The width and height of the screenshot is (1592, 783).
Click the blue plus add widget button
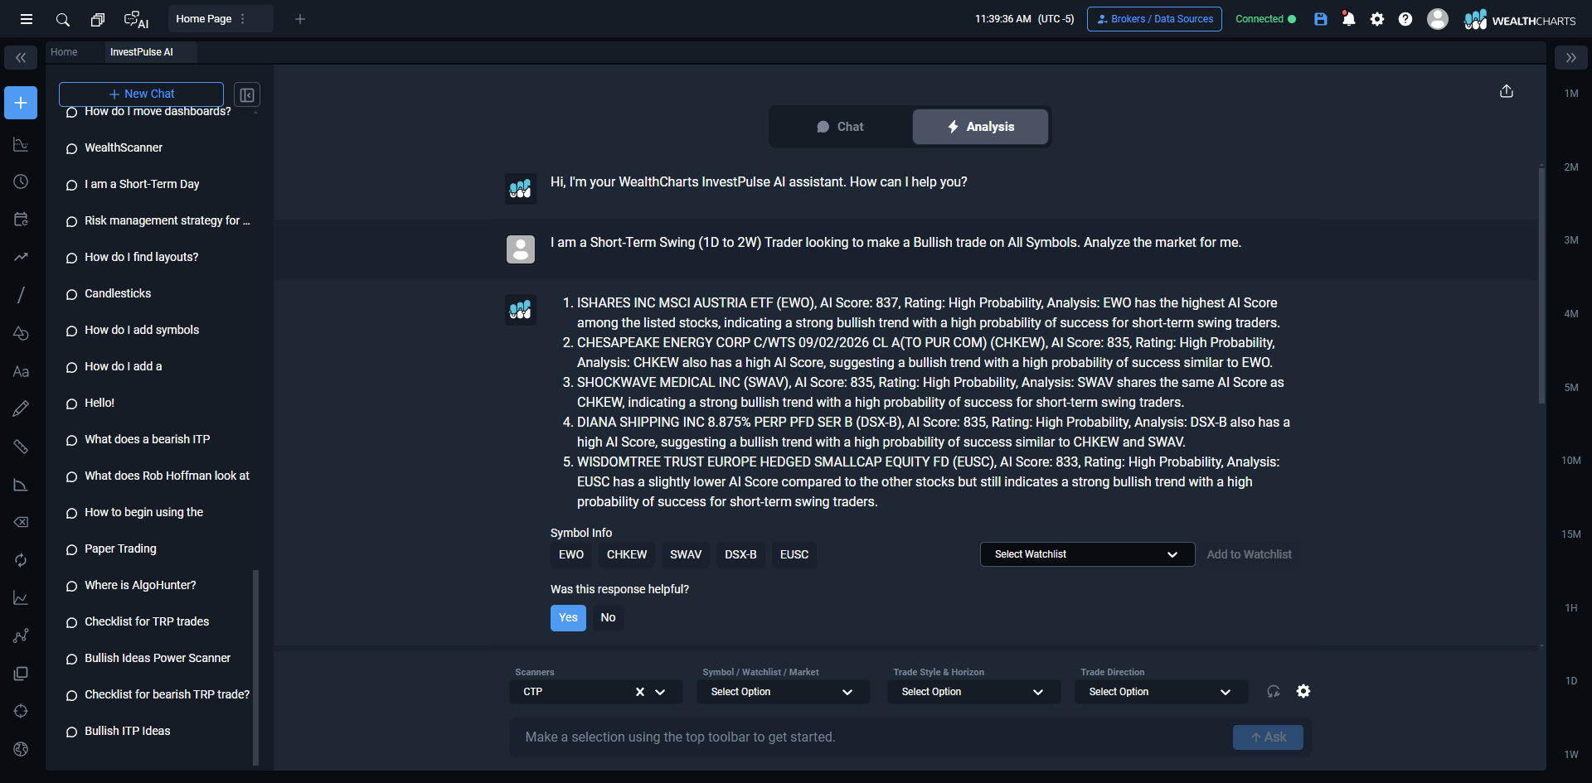point(21,103)
